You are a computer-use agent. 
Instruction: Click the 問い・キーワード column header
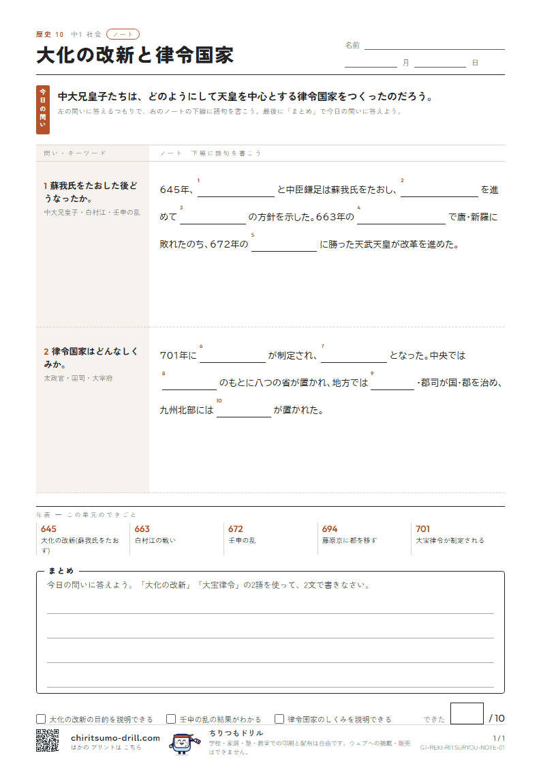click(x=75, y=153)
